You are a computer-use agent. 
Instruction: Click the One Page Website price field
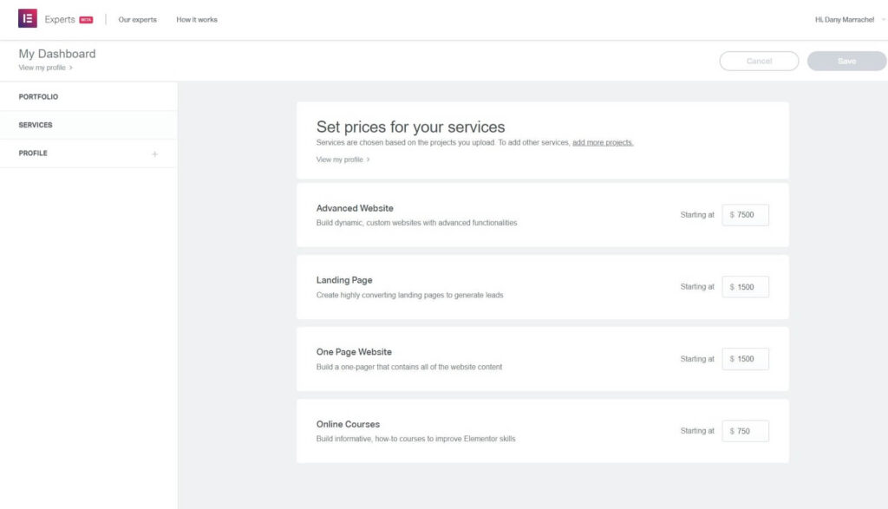(x=746, y=359)
